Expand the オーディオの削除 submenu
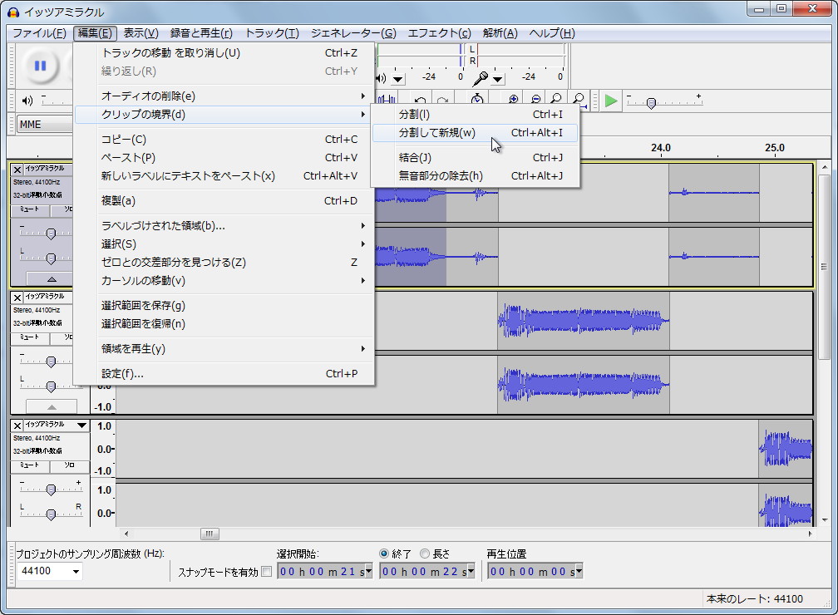The height and width of the screenshot is (615, 838). coord(224,96)
